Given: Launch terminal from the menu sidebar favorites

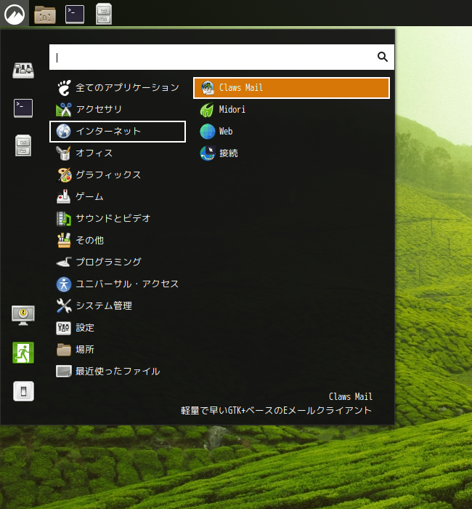Looking at the screenshot, I should point(23,108).
